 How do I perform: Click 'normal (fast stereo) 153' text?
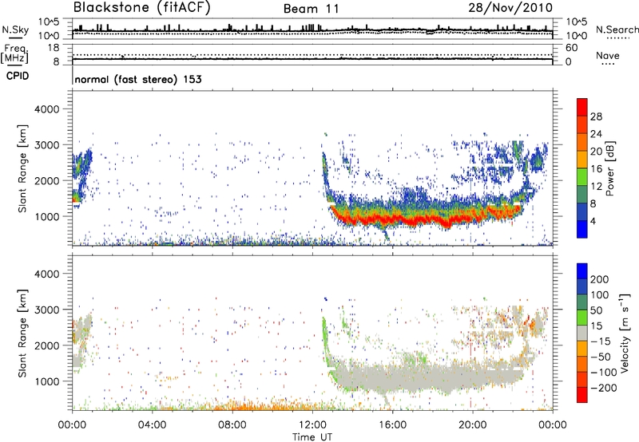click(138, 79)
